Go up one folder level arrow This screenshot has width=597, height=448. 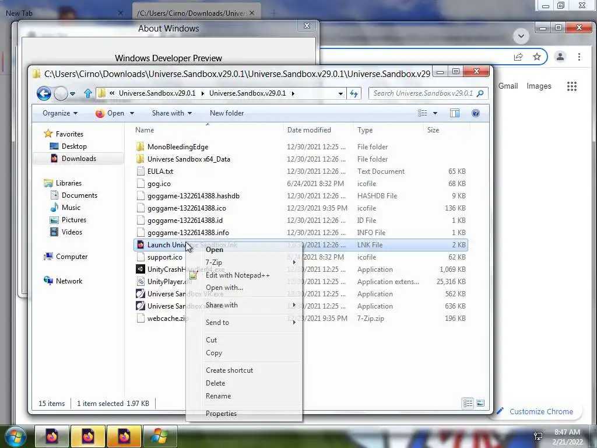(x=87, y=93)
